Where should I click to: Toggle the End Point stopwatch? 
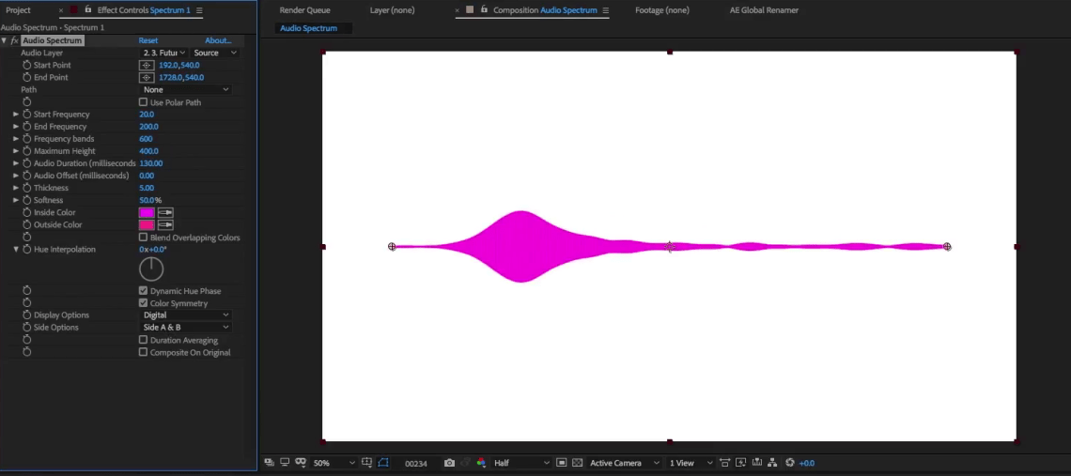(x=26, y=77)
